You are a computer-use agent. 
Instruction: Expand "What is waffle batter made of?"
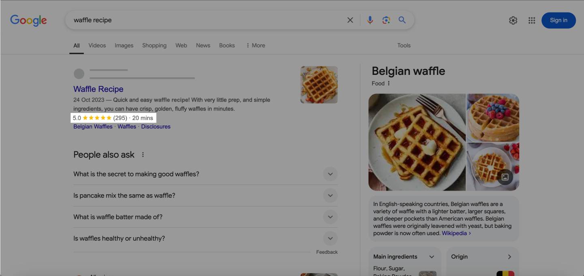pos(330,217)
